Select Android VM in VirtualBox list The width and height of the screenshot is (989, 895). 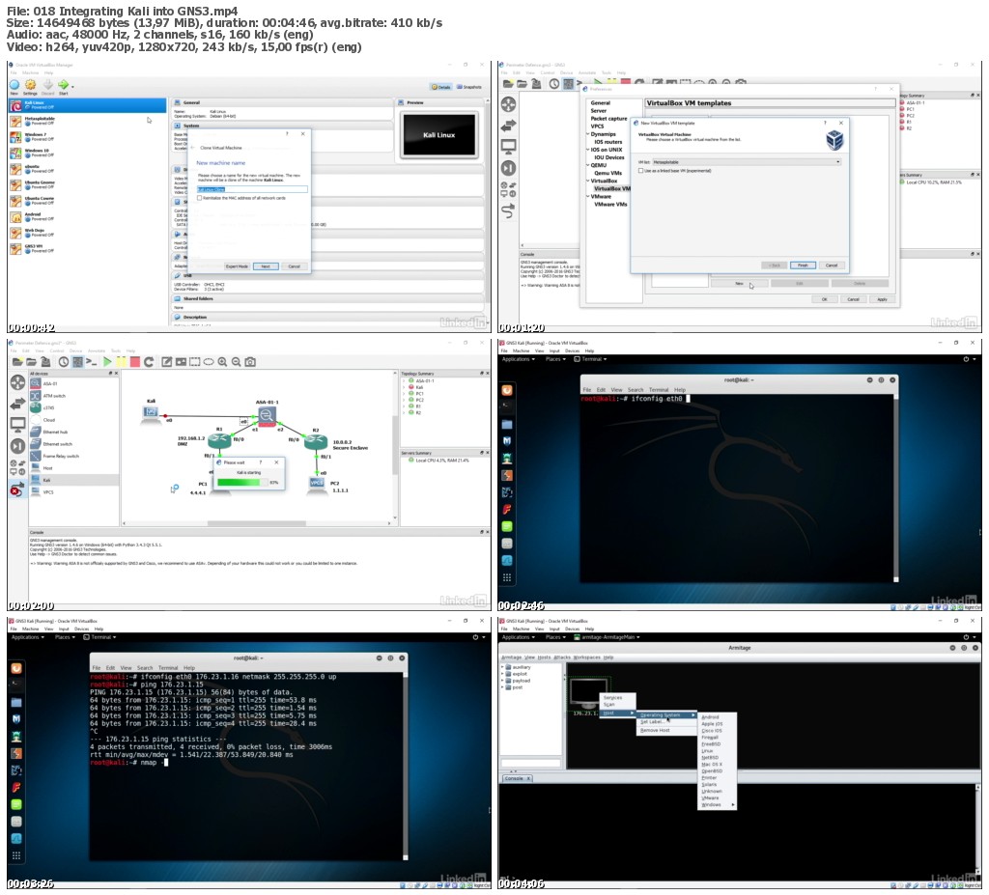click(x=88, y=216)
